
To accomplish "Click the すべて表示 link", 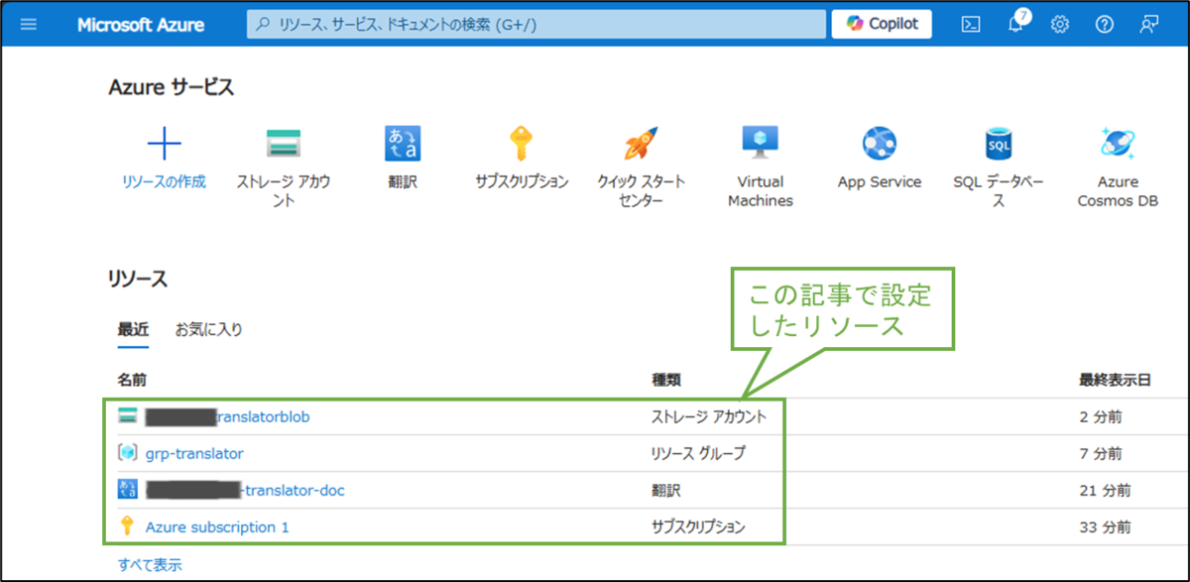I will point(150,565).
